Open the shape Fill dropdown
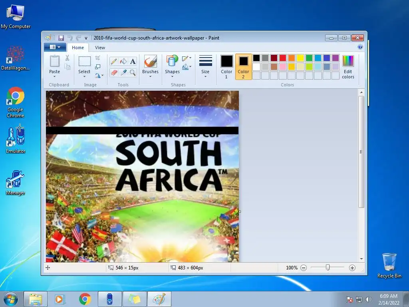 tap(187, 67)
